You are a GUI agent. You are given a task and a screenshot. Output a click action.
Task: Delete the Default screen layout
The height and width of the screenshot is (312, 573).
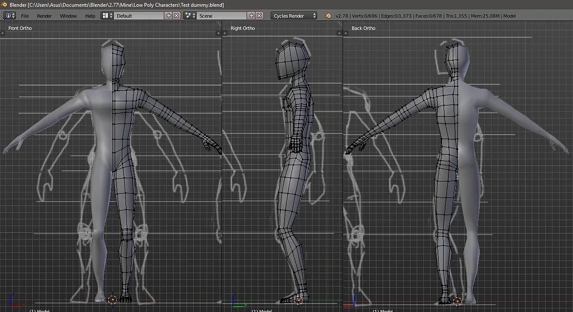click(177, 16)
